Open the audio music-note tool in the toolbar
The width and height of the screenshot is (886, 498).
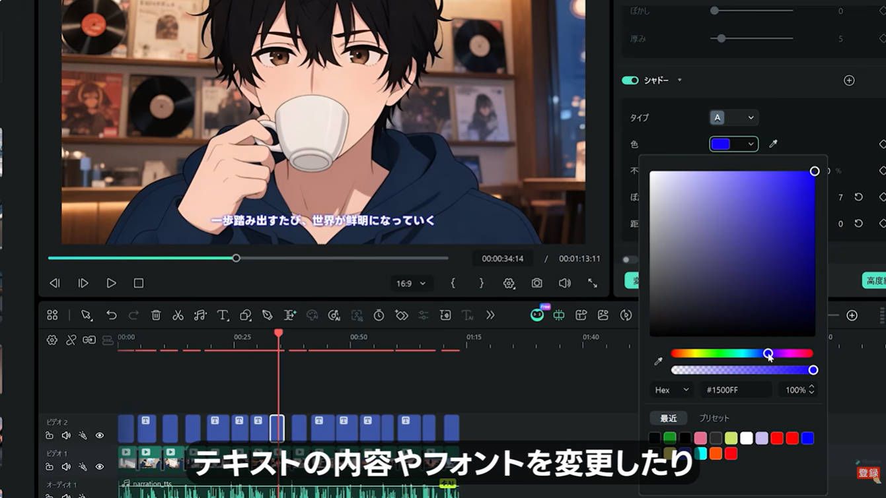tap(200, 315)
